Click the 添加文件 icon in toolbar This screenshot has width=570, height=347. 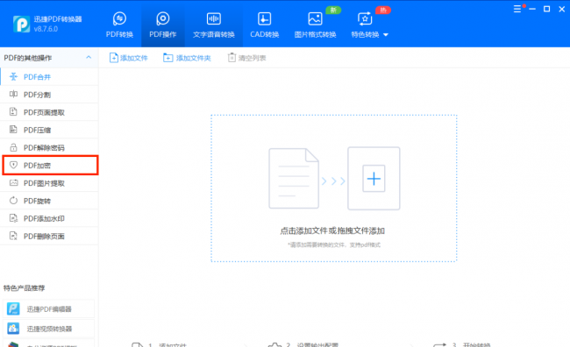coord(113,58)
